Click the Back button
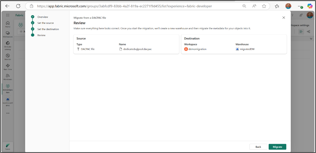This screenshot has height=153, width=316. point(258,147)
